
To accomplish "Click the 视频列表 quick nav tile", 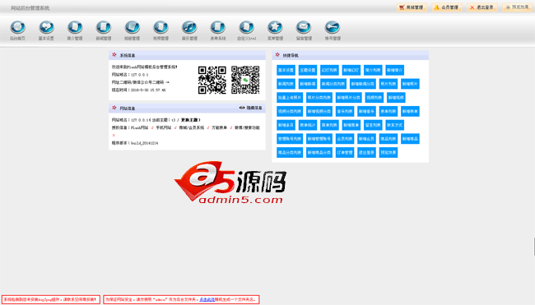I will click(x=374, y=98).
